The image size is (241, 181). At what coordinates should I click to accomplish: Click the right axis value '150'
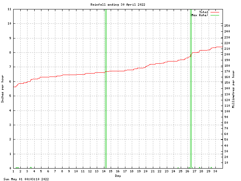tap(227, 83)
